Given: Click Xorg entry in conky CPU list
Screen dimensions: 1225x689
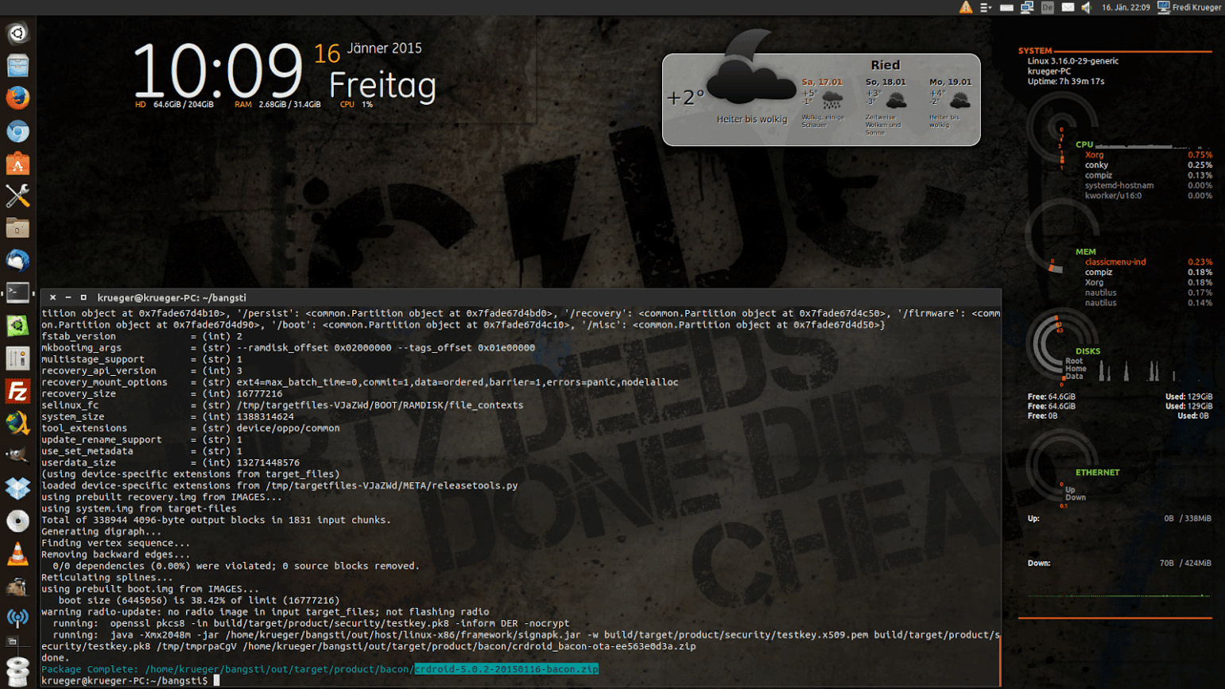Looking at the screenshot, I should (x=1149, y=155).
